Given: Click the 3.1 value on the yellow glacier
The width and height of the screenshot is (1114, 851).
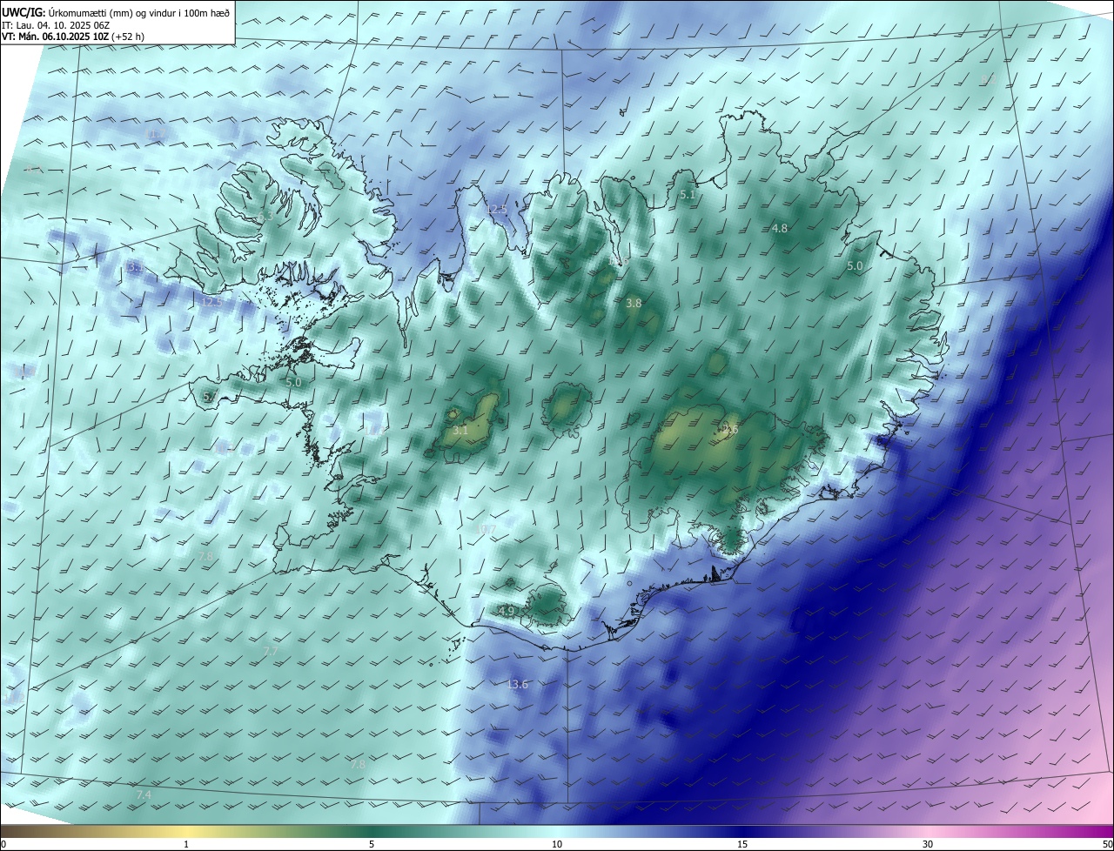Looking at the screenshot, I should [460, 430].
